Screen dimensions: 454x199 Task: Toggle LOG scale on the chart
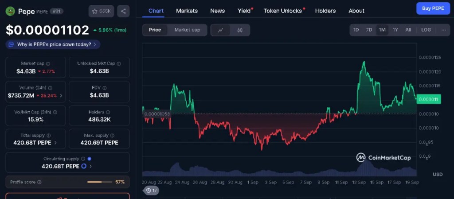[x=426, y=30]
